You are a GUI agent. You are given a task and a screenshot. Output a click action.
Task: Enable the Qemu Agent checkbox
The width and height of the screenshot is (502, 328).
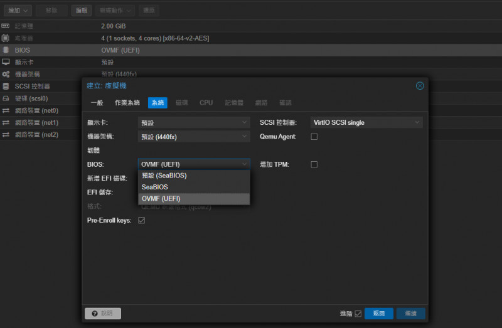(314, 136)
